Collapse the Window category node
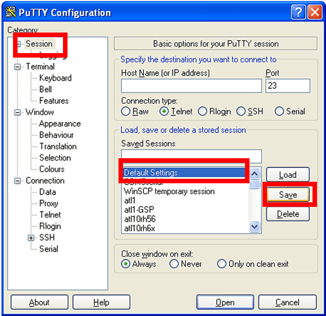 (18, 112)
